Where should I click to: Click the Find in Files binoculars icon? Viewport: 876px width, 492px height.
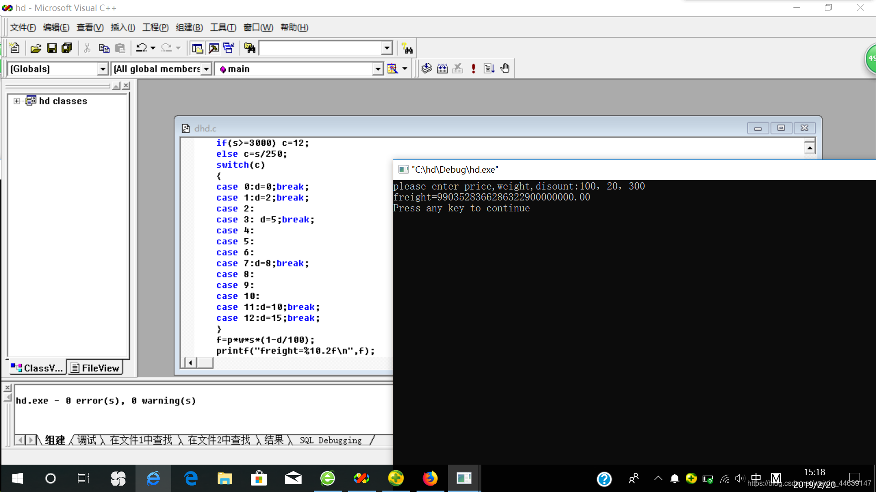coord(250,48)
